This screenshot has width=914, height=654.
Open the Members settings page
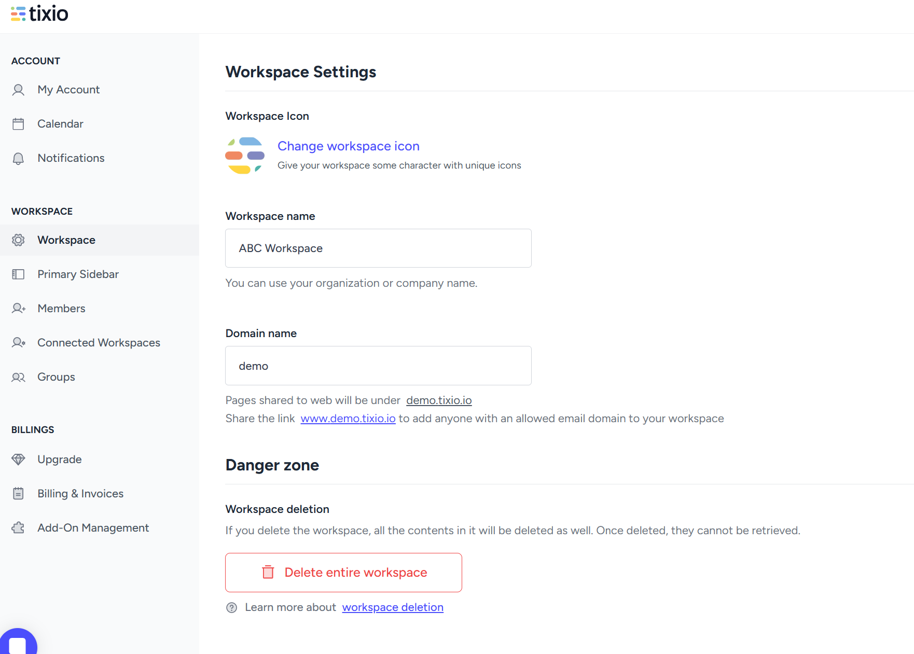(x=61, y=309)
